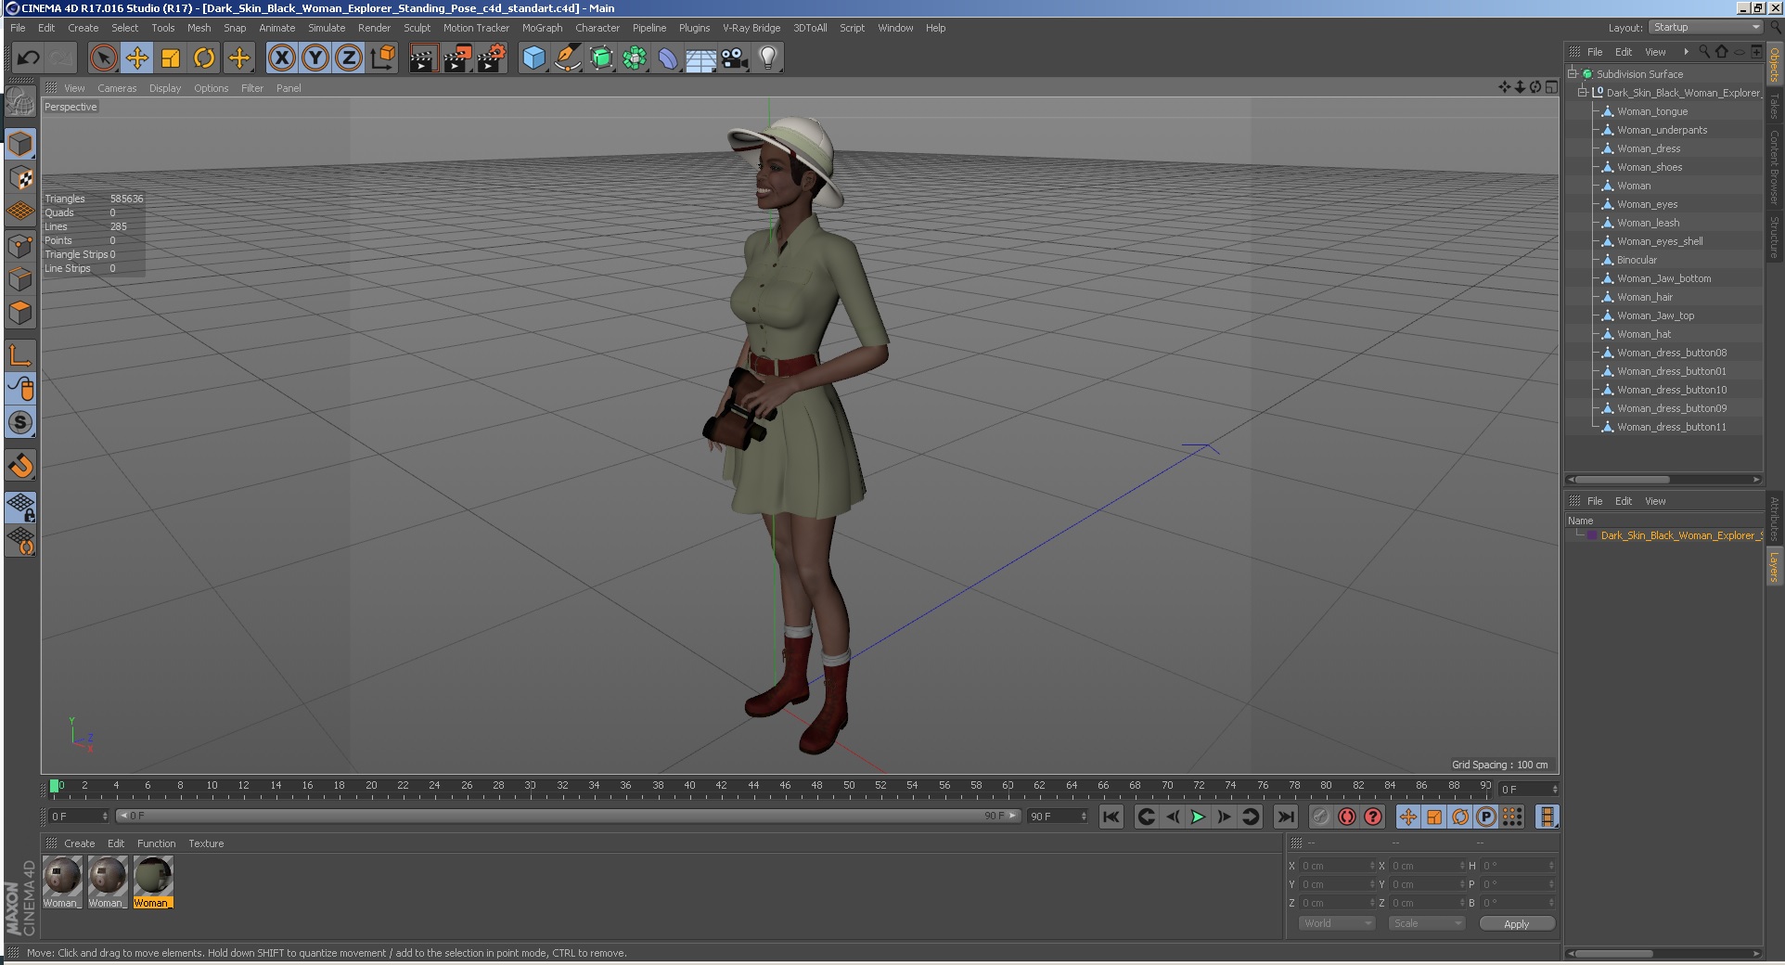
Task: Toggle Autokeying button
Action: click(1347, 817)
